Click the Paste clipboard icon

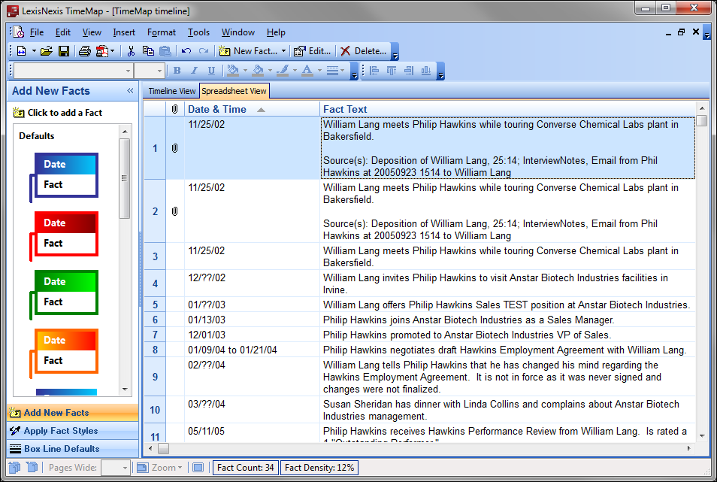(165, 51)
